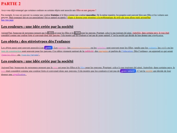
Task: Click the blue quoted 'pour les garçons'
Action: click(x=30, y=55)
